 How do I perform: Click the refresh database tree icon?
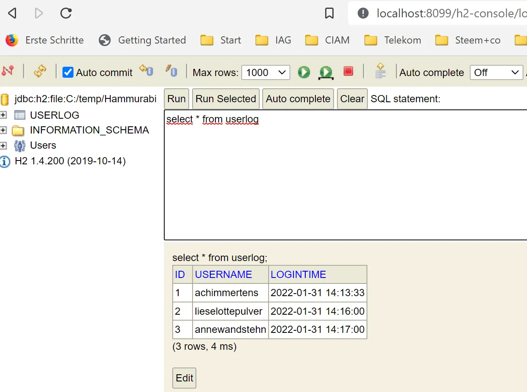point(40,71)
